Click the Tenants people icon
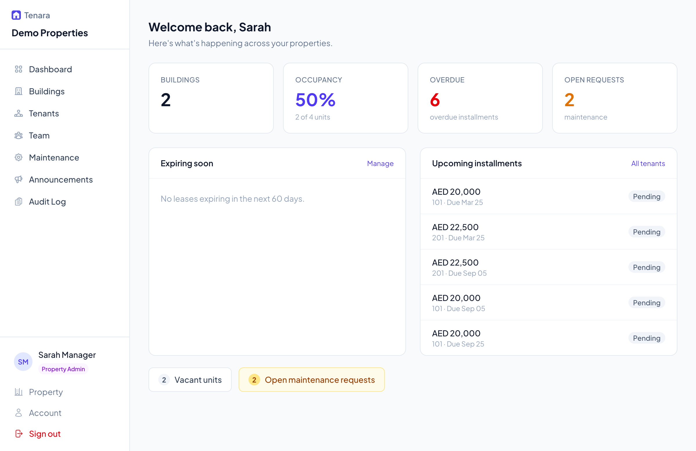The image size is (696, 451). tap(19, 113)
